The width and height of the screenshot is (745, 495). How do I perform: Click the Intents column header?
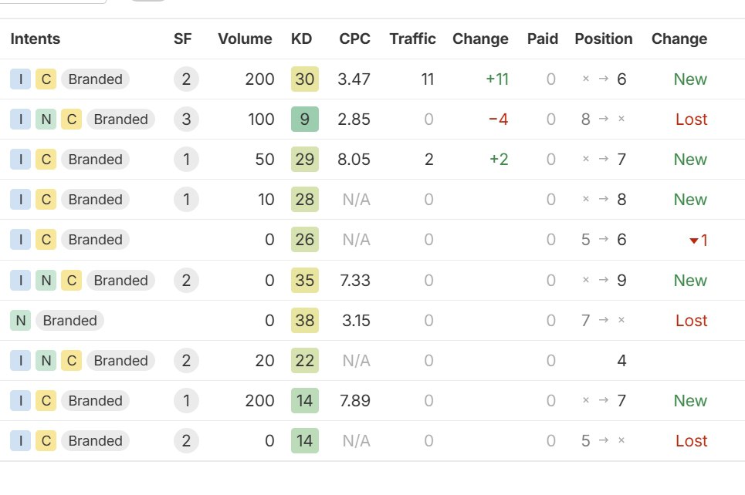35,39
